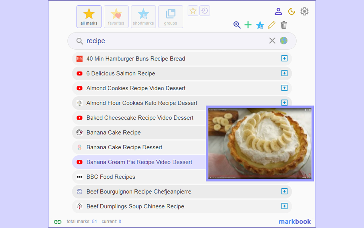Screen dimensions: 364x228
Task: Expand the Beef Bourguignon Recipe Chefjeanpierre entry
Action: [x=284, y=192]
